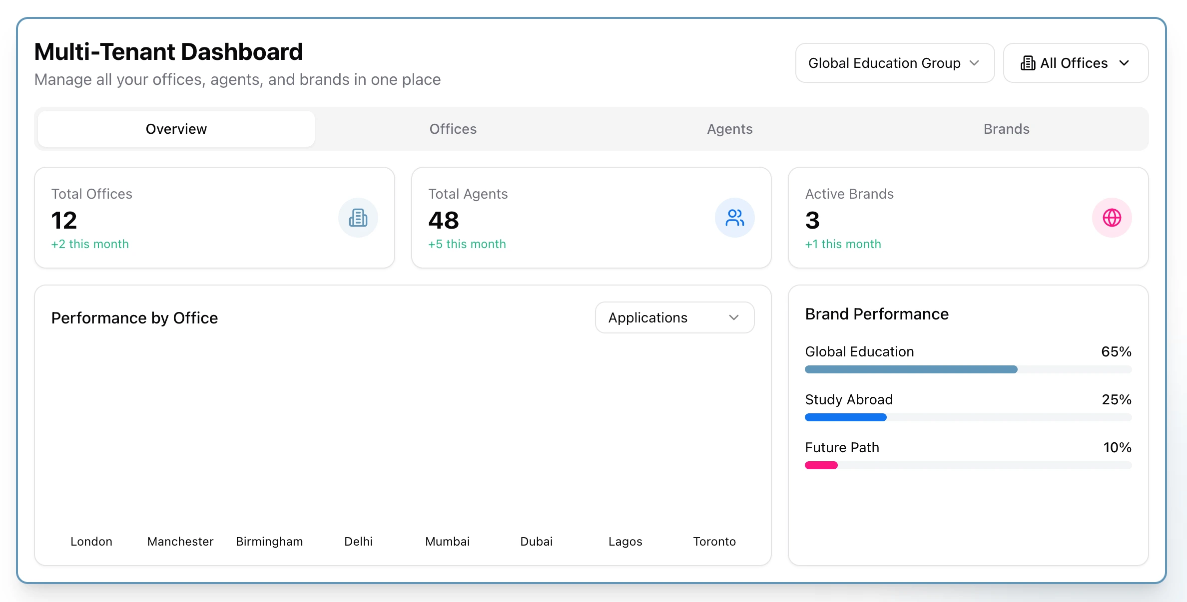Select the Overview tab

(176, 129)
